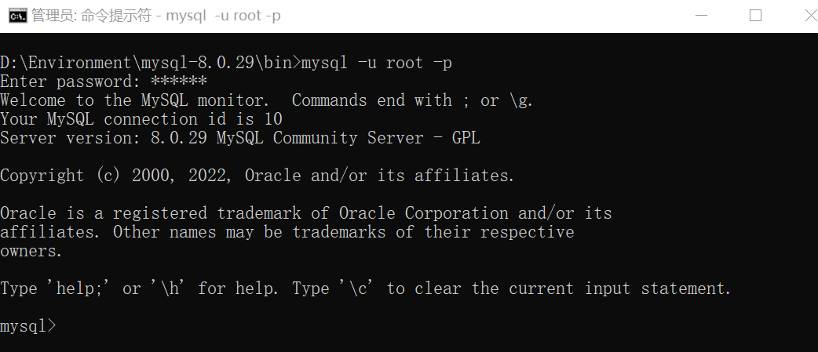Click the word 'owners.' in the terminal
The width and height of the screenshot is (818, 352).
[31, 251]
